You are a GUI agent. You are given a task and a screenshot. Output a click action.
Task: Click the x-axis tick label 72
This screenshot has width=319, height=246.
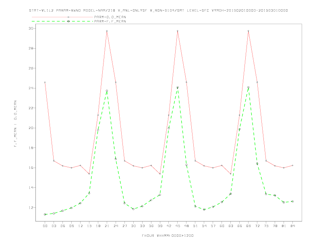tap(257, 226)
